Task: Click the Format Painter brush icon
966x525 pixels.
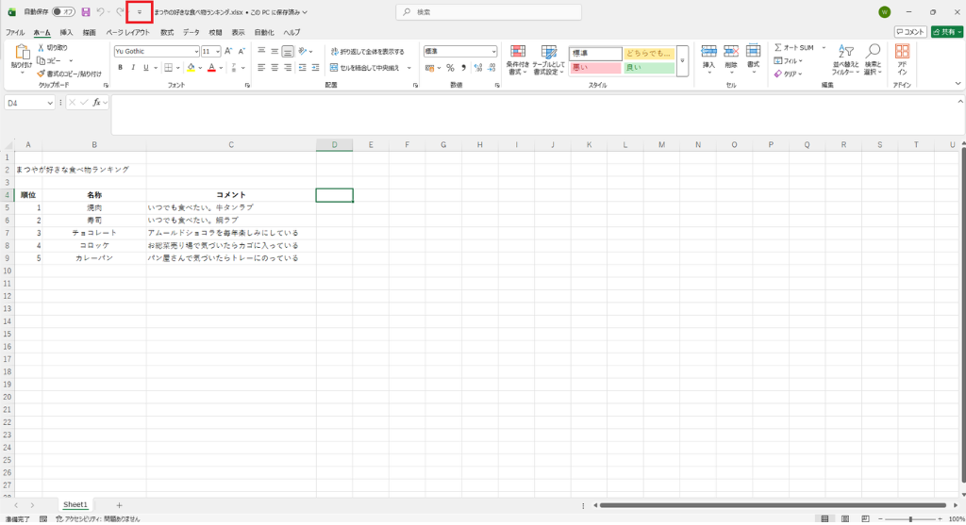Action: (x=42, y=73)
